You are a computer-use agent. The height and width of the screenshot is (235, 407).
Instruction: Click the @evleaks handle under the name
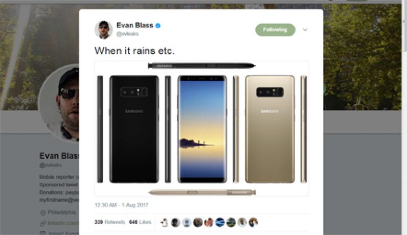pos(128,34)
